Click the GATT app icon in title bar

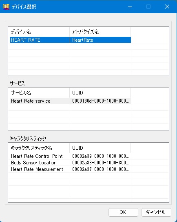click(x=6, y=7)
